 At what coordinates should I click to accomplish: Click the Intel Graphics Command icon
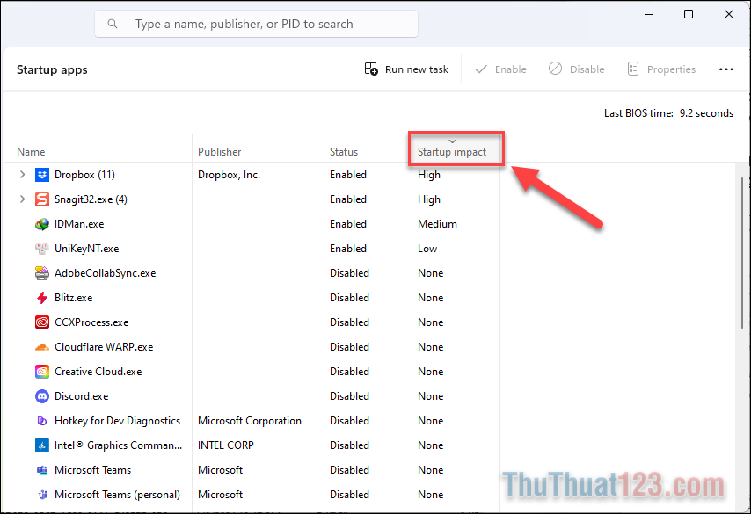42,445
